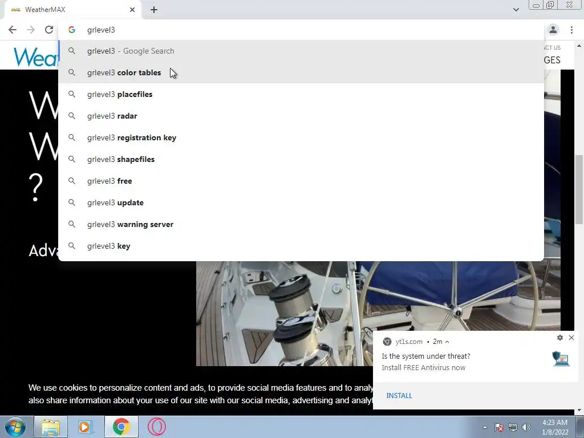Image resolution: width=584 pixels, height=438 pixels.
Task: Click INSTALL in the antivirus notification
Action: 399,396
